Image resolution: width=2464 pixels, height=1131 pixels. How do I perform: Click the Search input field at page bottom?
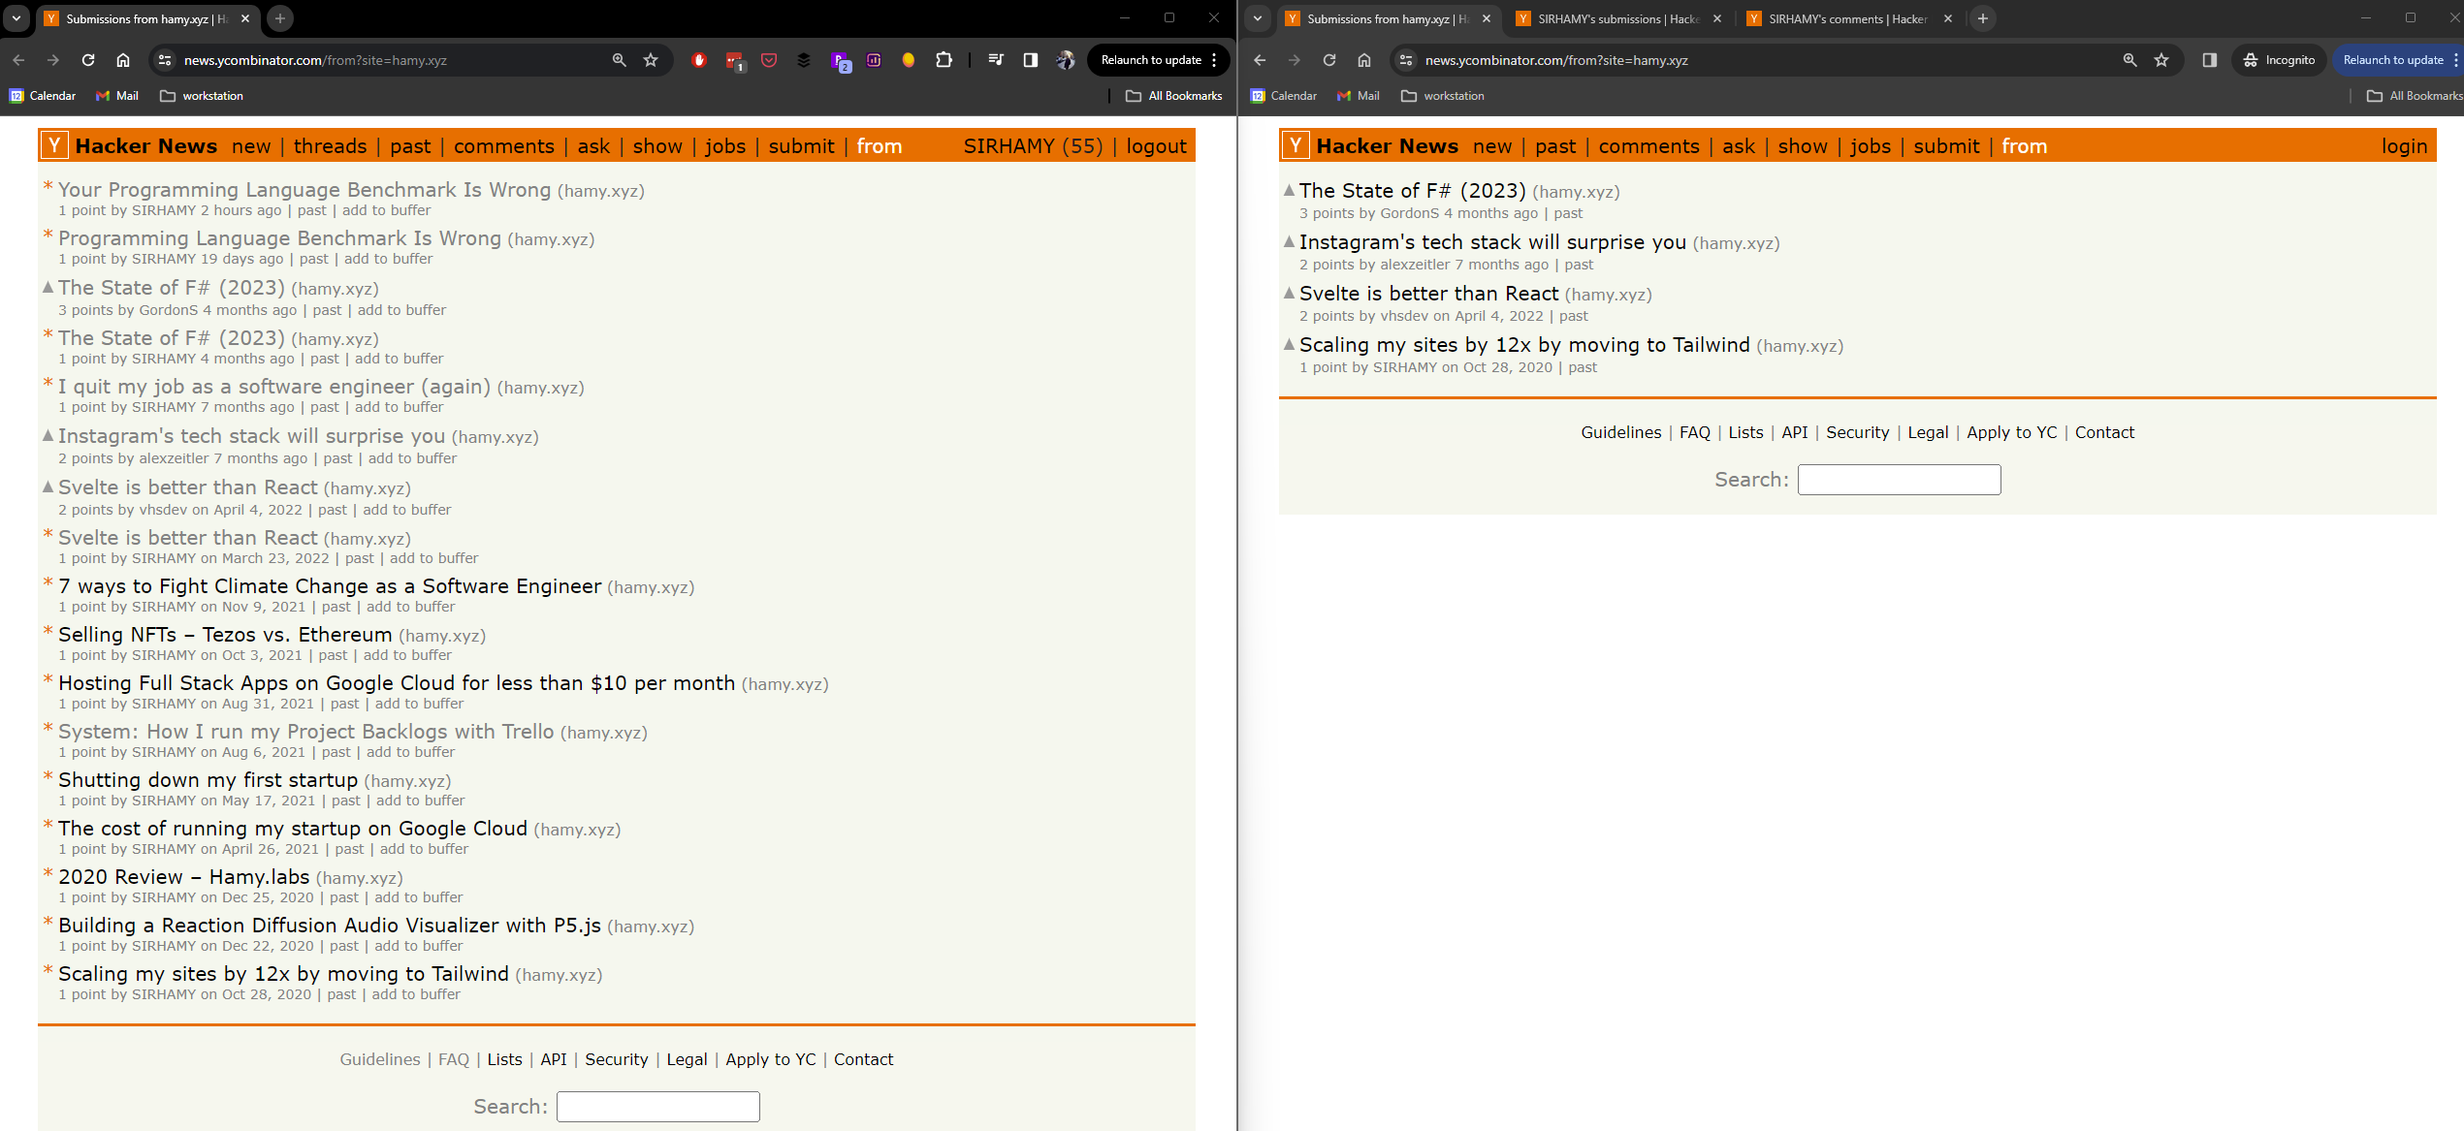(657, 1106)
